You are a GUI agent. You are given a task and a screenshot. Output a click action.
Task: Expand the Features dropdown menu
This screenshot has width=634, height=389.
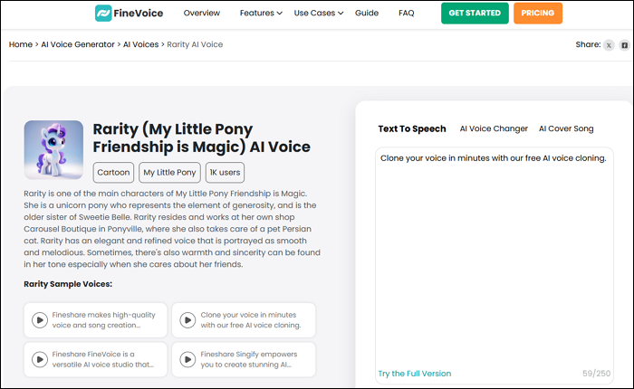pyautogui.click(x=261, y=14)
